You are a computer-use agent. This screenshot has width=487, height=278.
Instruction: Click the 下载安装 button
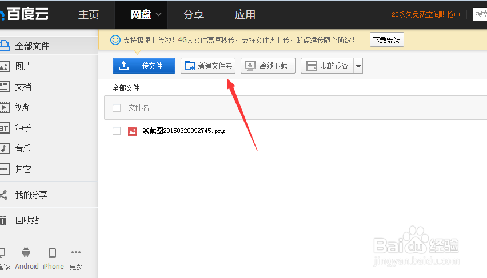coord(386,40)
